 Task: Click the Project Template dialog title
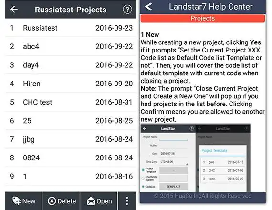(214, 151)
